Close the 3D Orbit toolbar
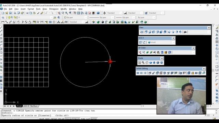Viewport: 219px width, 123px height. [x=193, y=48]
